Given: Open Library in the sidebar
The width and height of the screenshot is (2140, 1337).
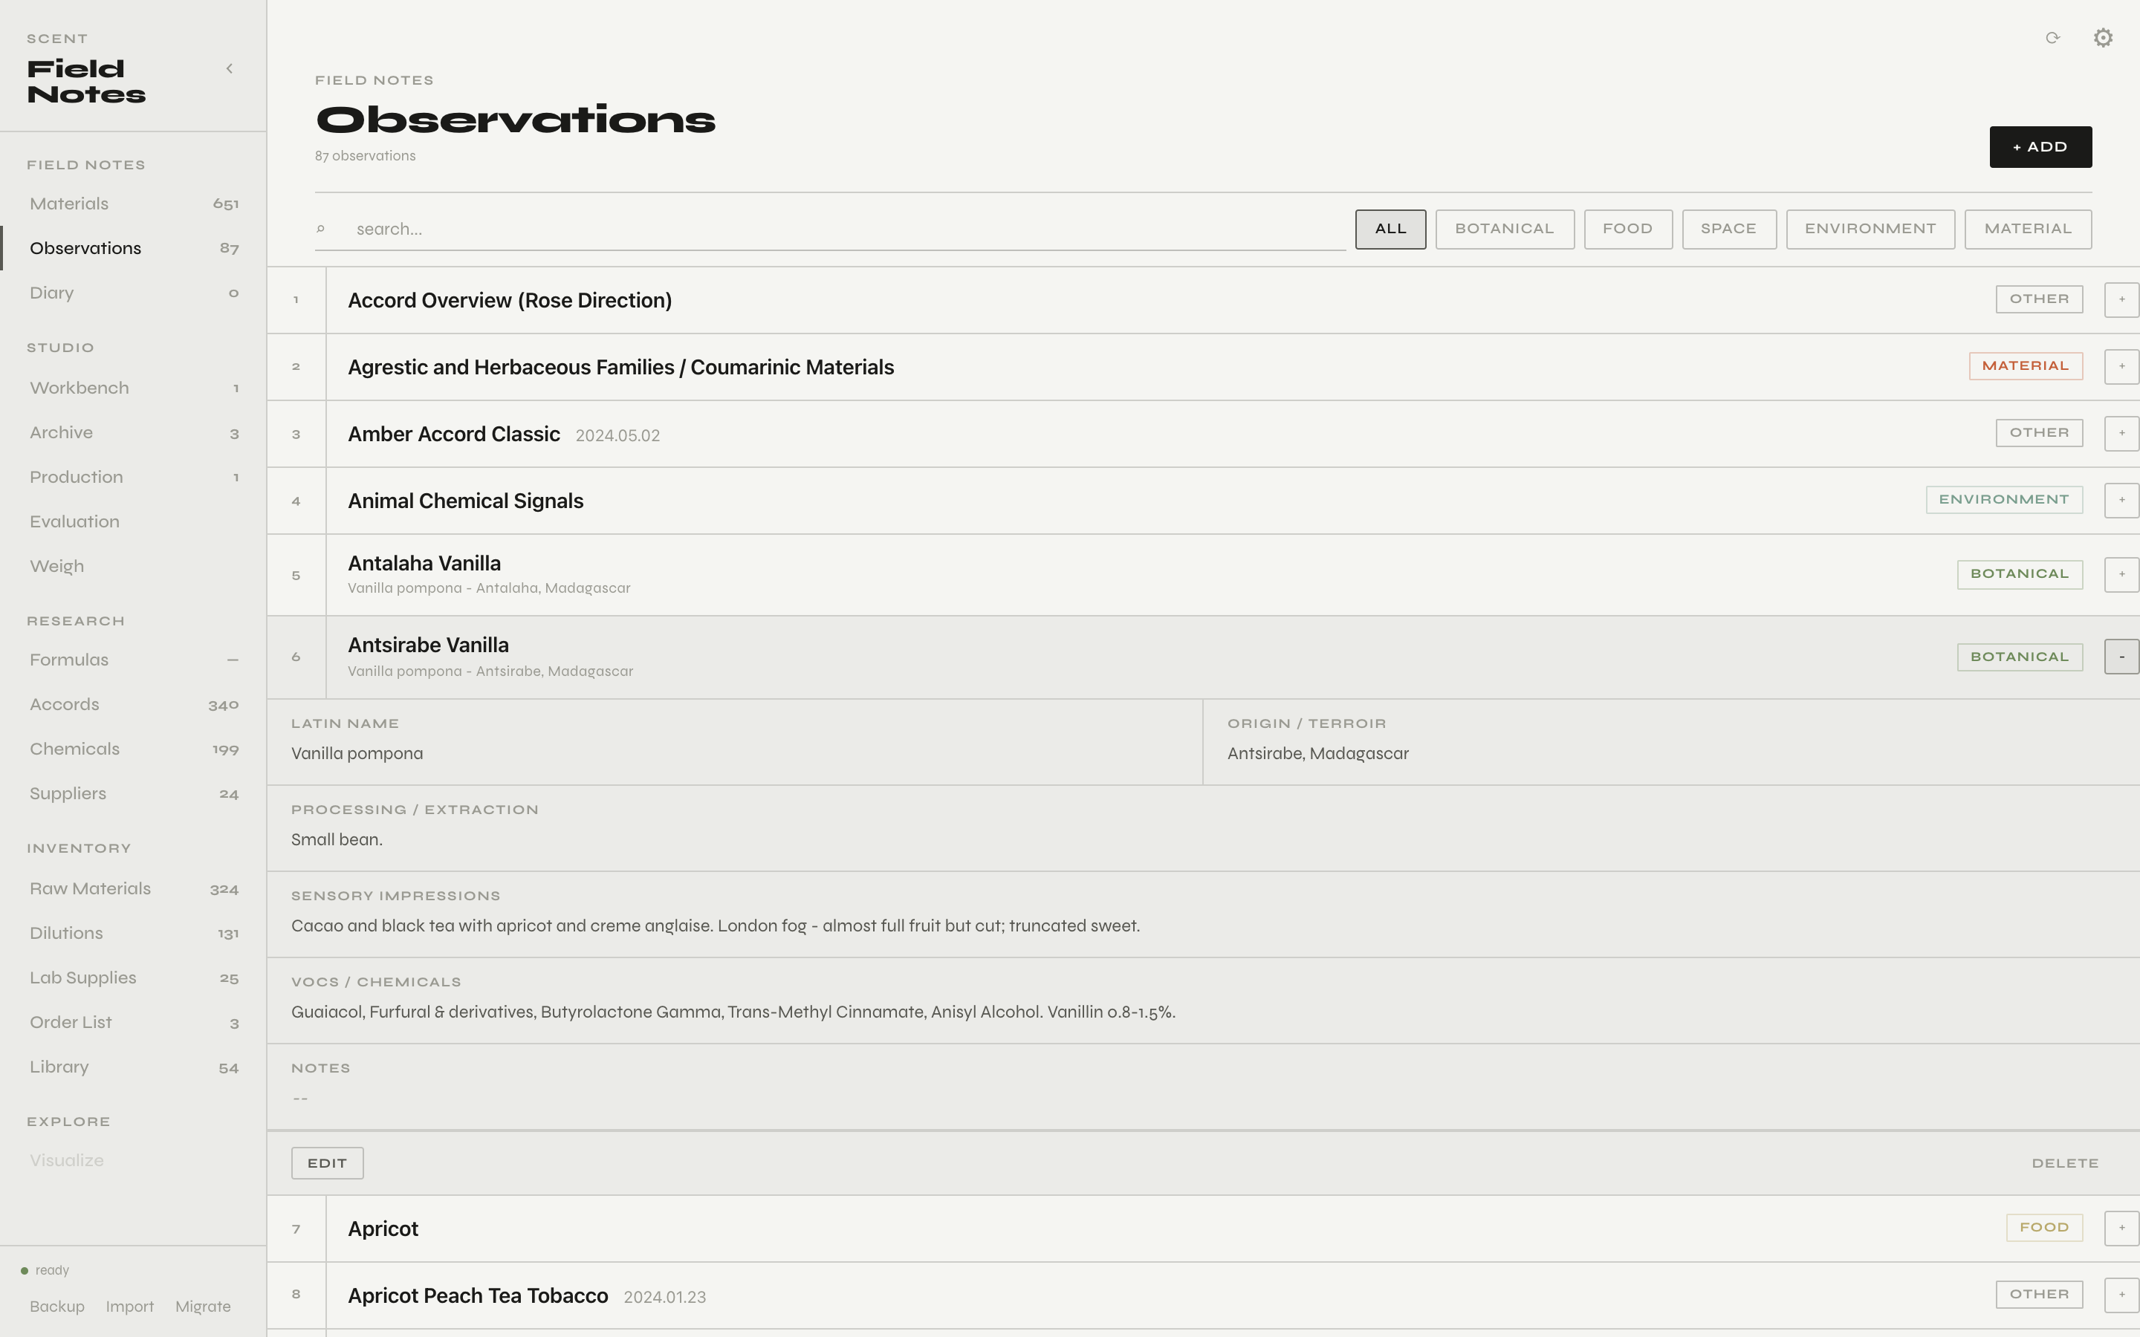Looking at the screenshot, I should tap(134, 1067).
